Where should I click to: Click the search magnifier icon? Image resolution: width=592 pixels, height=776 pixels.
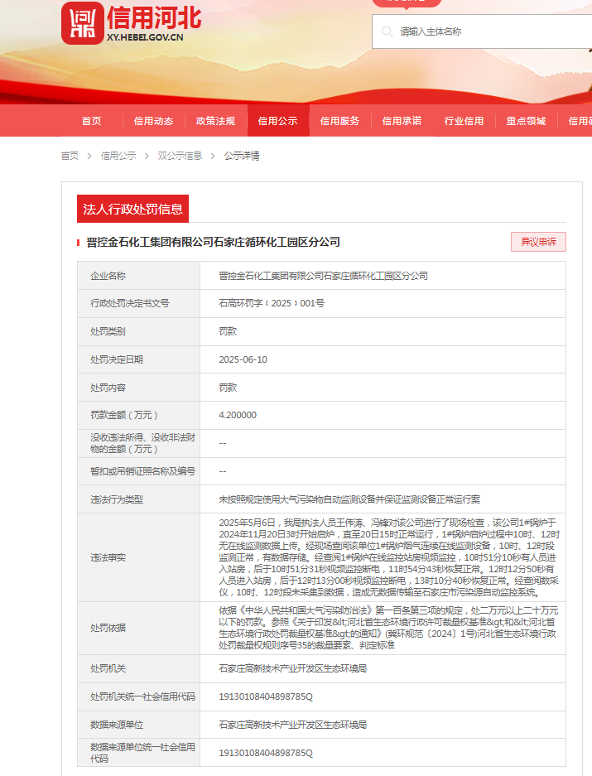click(x=387, y=31)
